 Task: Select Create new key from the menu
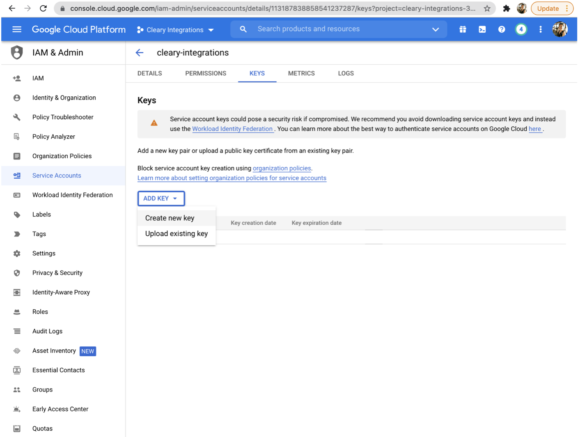tap(177, 218)
